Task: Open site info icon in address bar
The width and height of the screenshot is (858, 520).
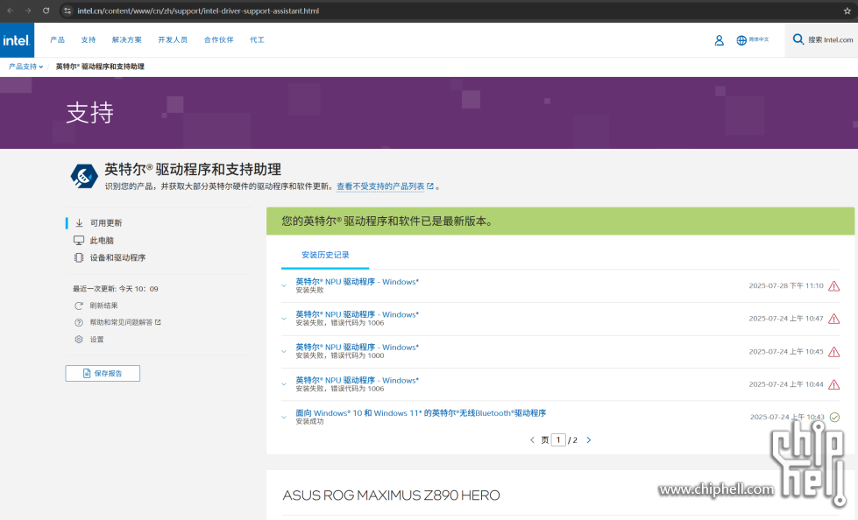Action: [x=67, y=11]
